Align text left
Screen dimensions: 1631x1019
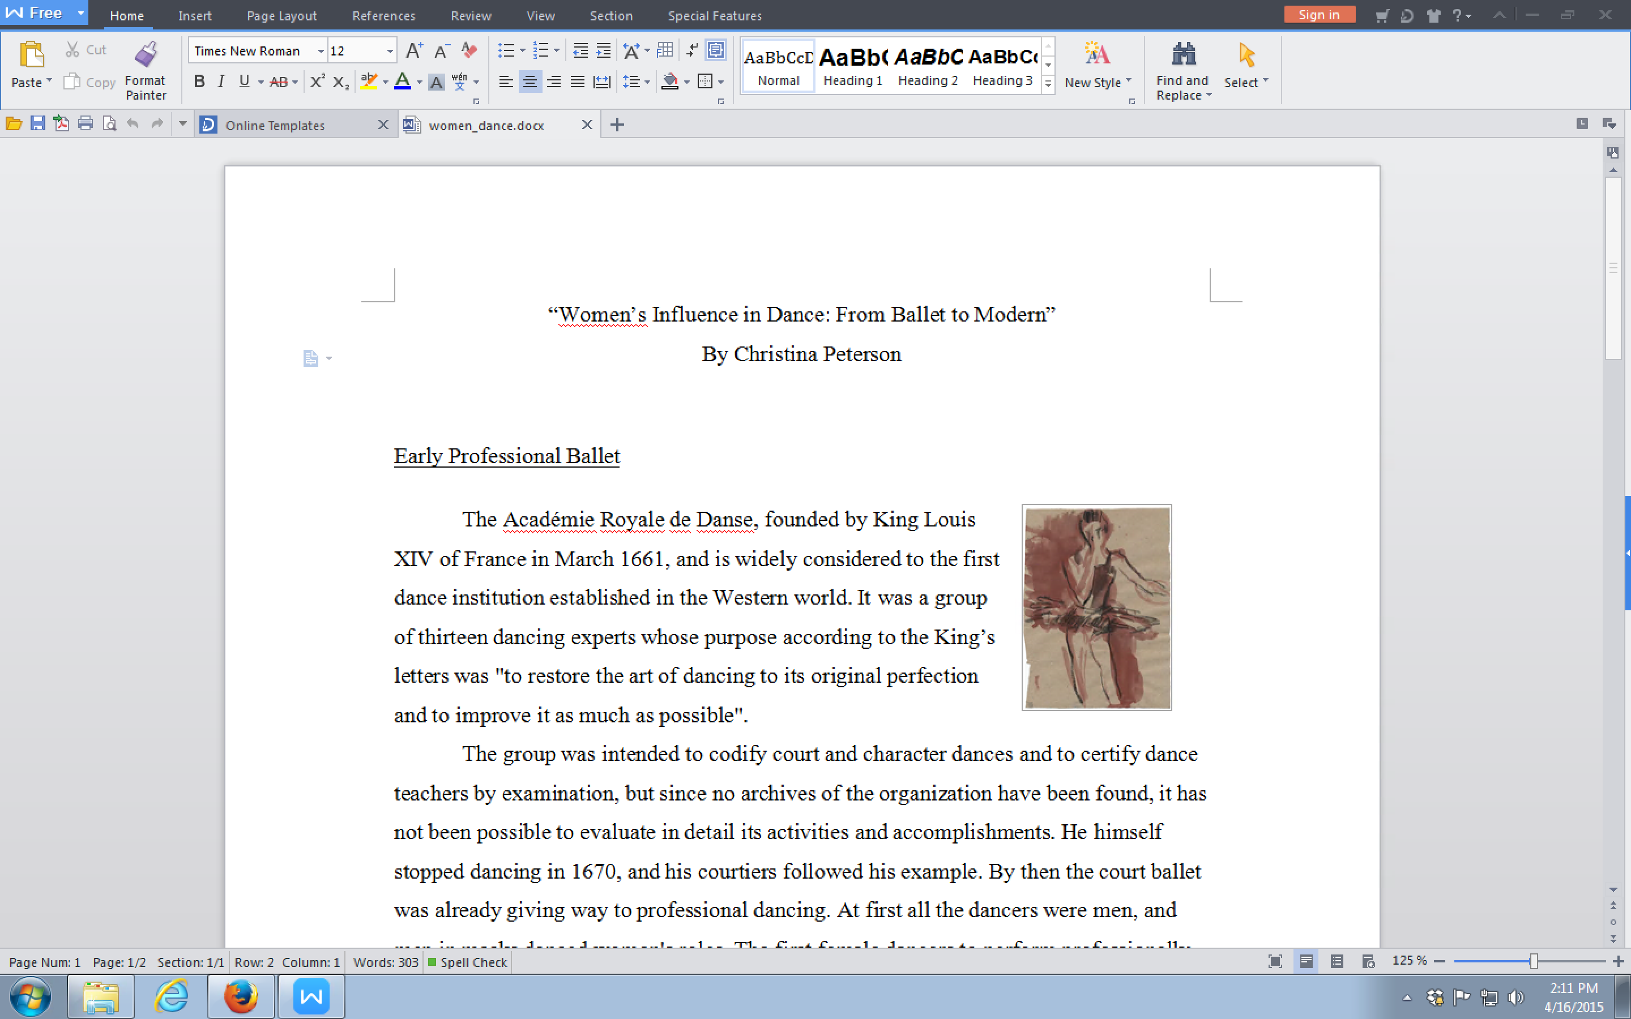pos(506,82)
